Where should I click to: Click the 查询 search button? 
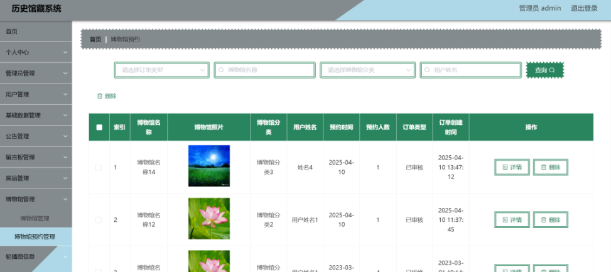pyautogui.click(x=545, y=70)
